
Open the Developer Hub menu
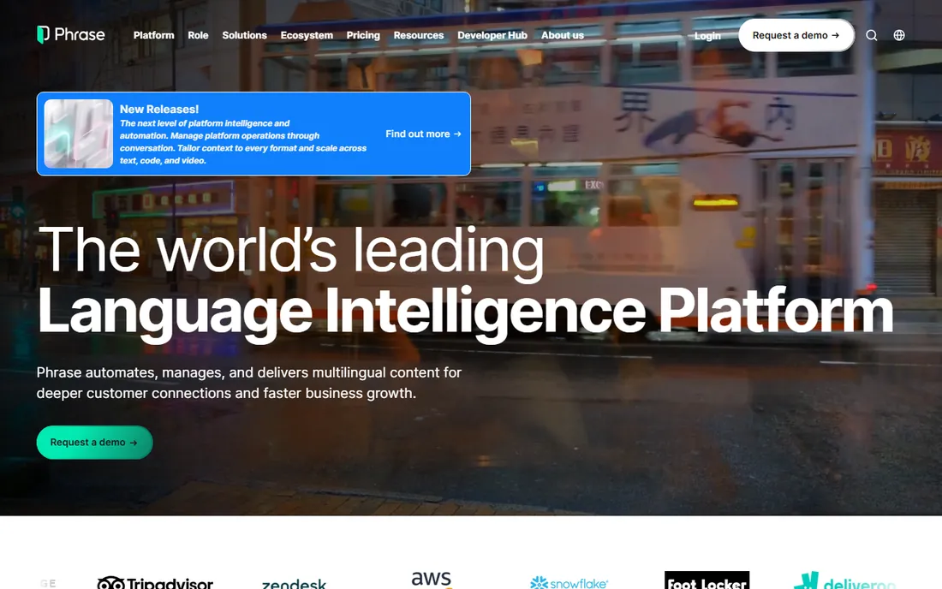(492, 35)
